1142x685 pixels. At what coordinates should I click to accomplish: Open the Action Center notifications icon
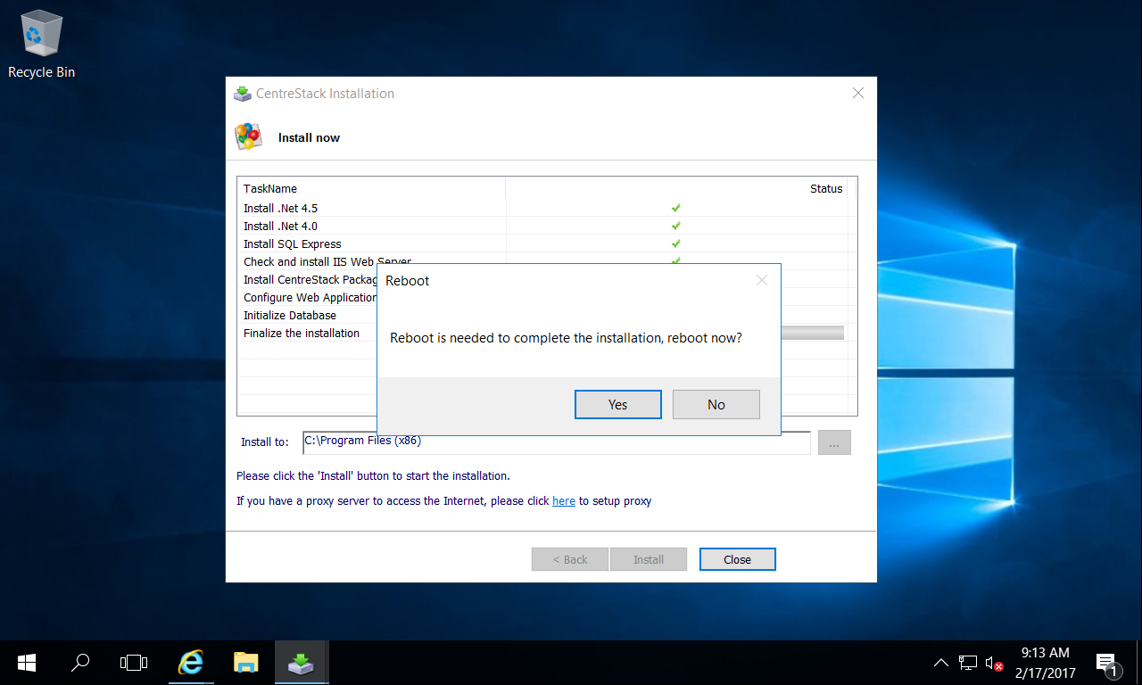coord(1107,663)
